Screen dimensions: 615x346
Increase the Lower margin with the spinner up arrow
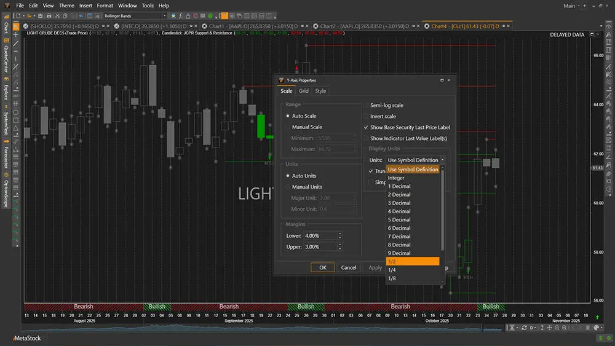339,233
